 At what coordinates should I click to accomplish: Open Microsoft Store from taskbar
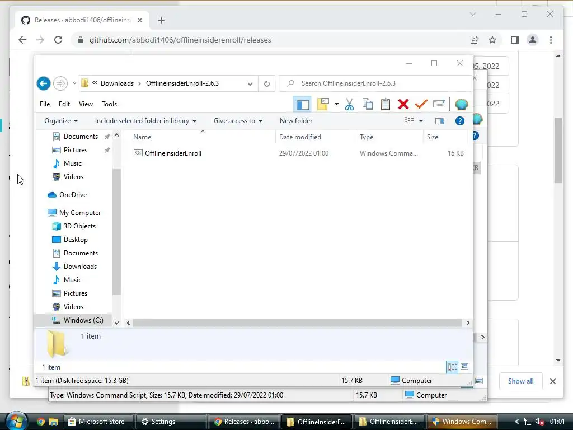[x=98, y=422]
